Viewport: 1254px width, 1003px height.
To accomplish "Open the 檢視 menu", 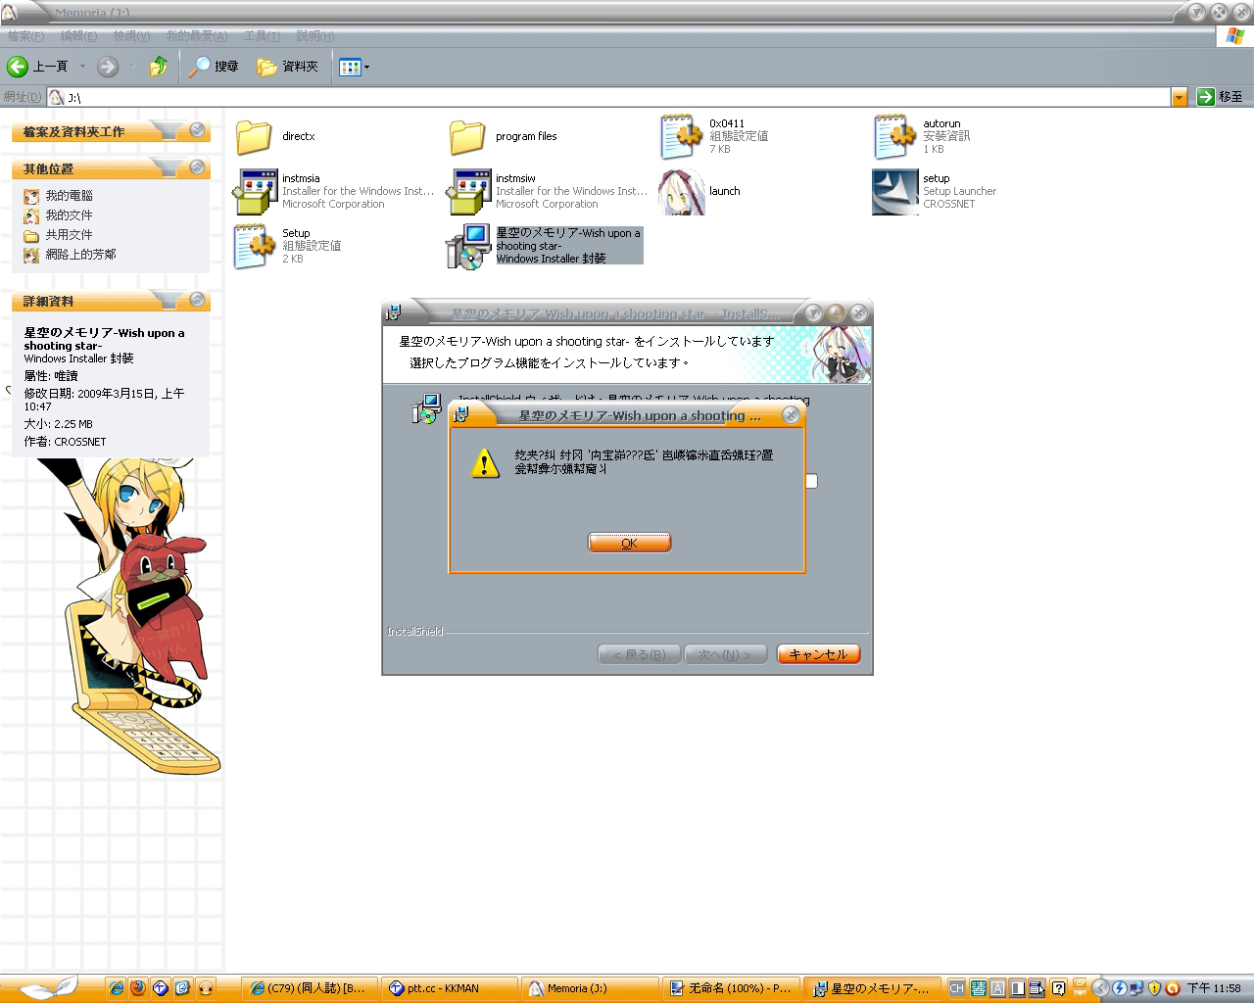I will tap(131, 36).
